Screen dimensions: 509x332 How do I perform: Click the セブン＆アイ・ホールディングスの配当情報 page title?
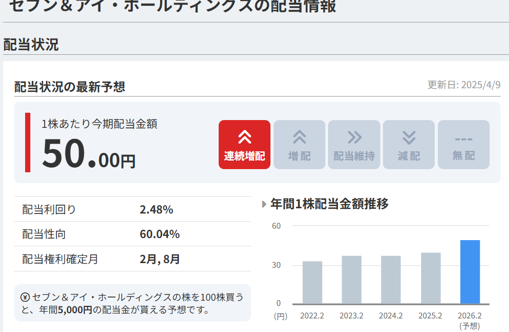point(173,6)
